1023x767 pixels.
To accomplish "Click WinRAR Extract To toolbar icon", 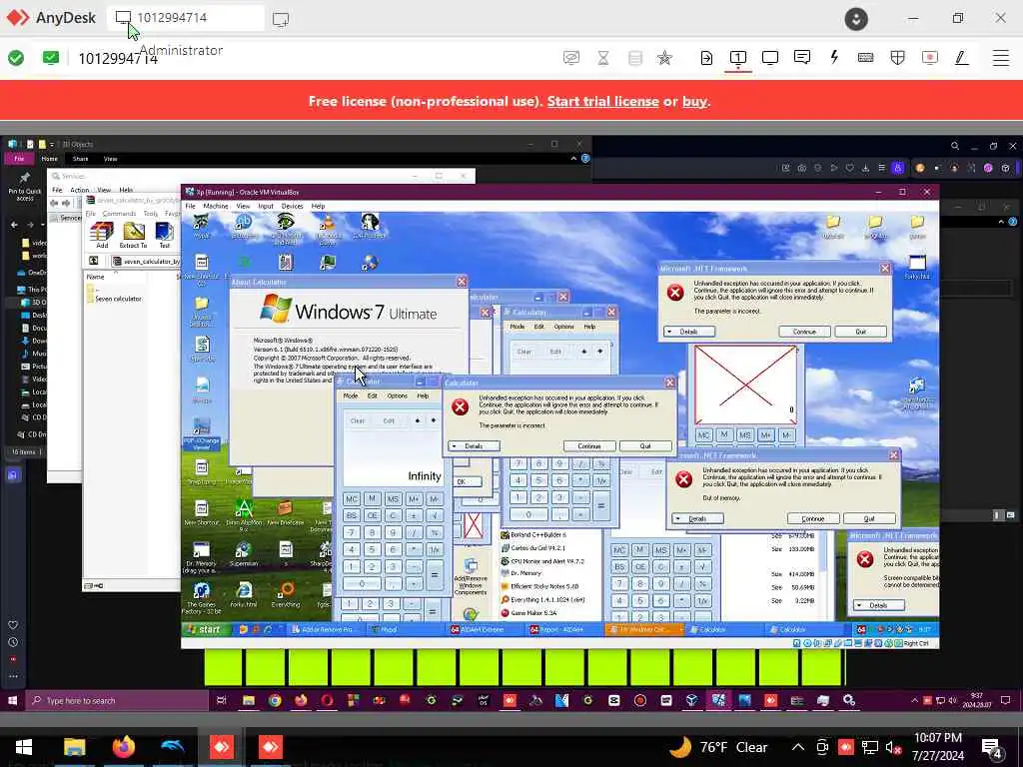I will pos(133,235).
